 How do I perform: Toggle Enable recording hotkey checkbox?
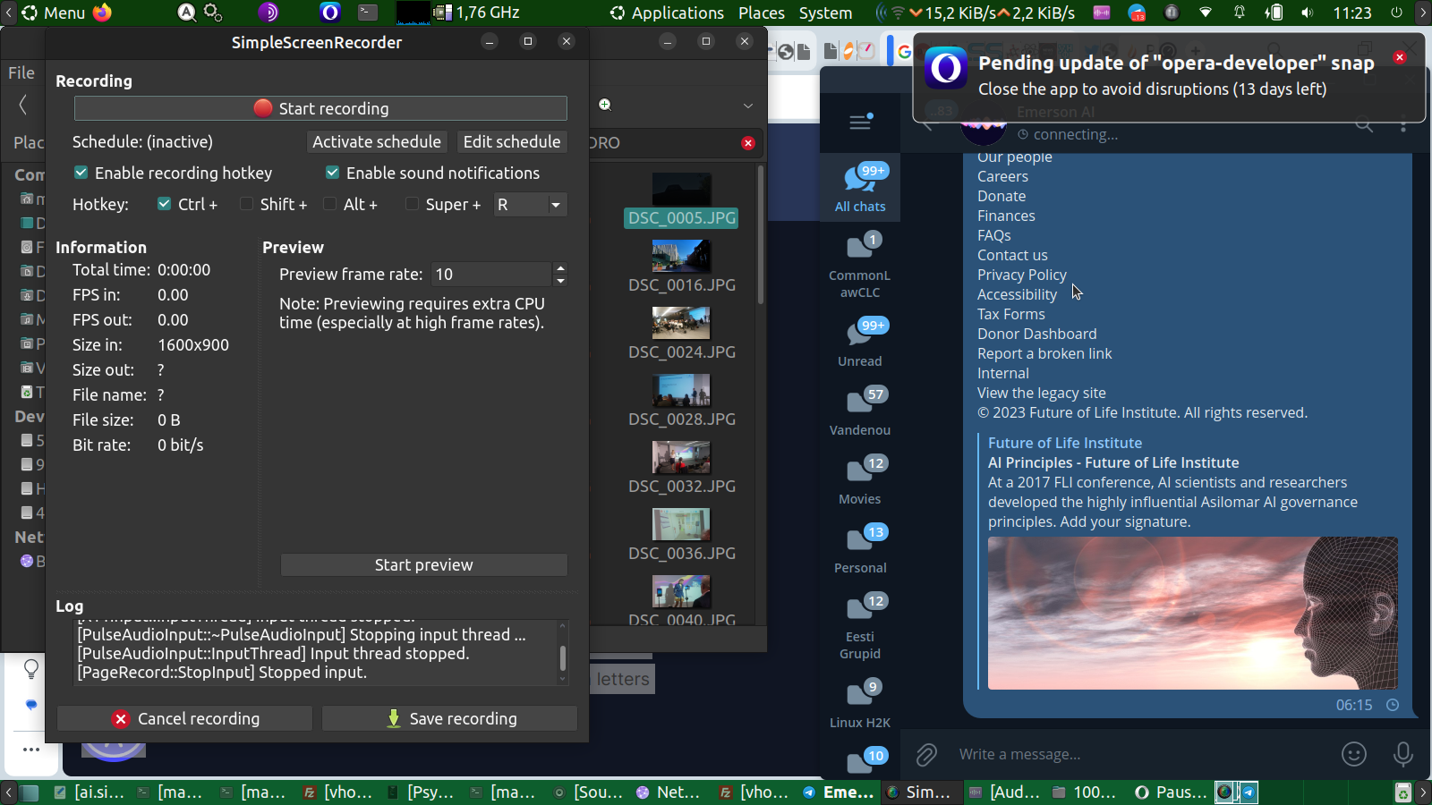[x=81, y=173]
